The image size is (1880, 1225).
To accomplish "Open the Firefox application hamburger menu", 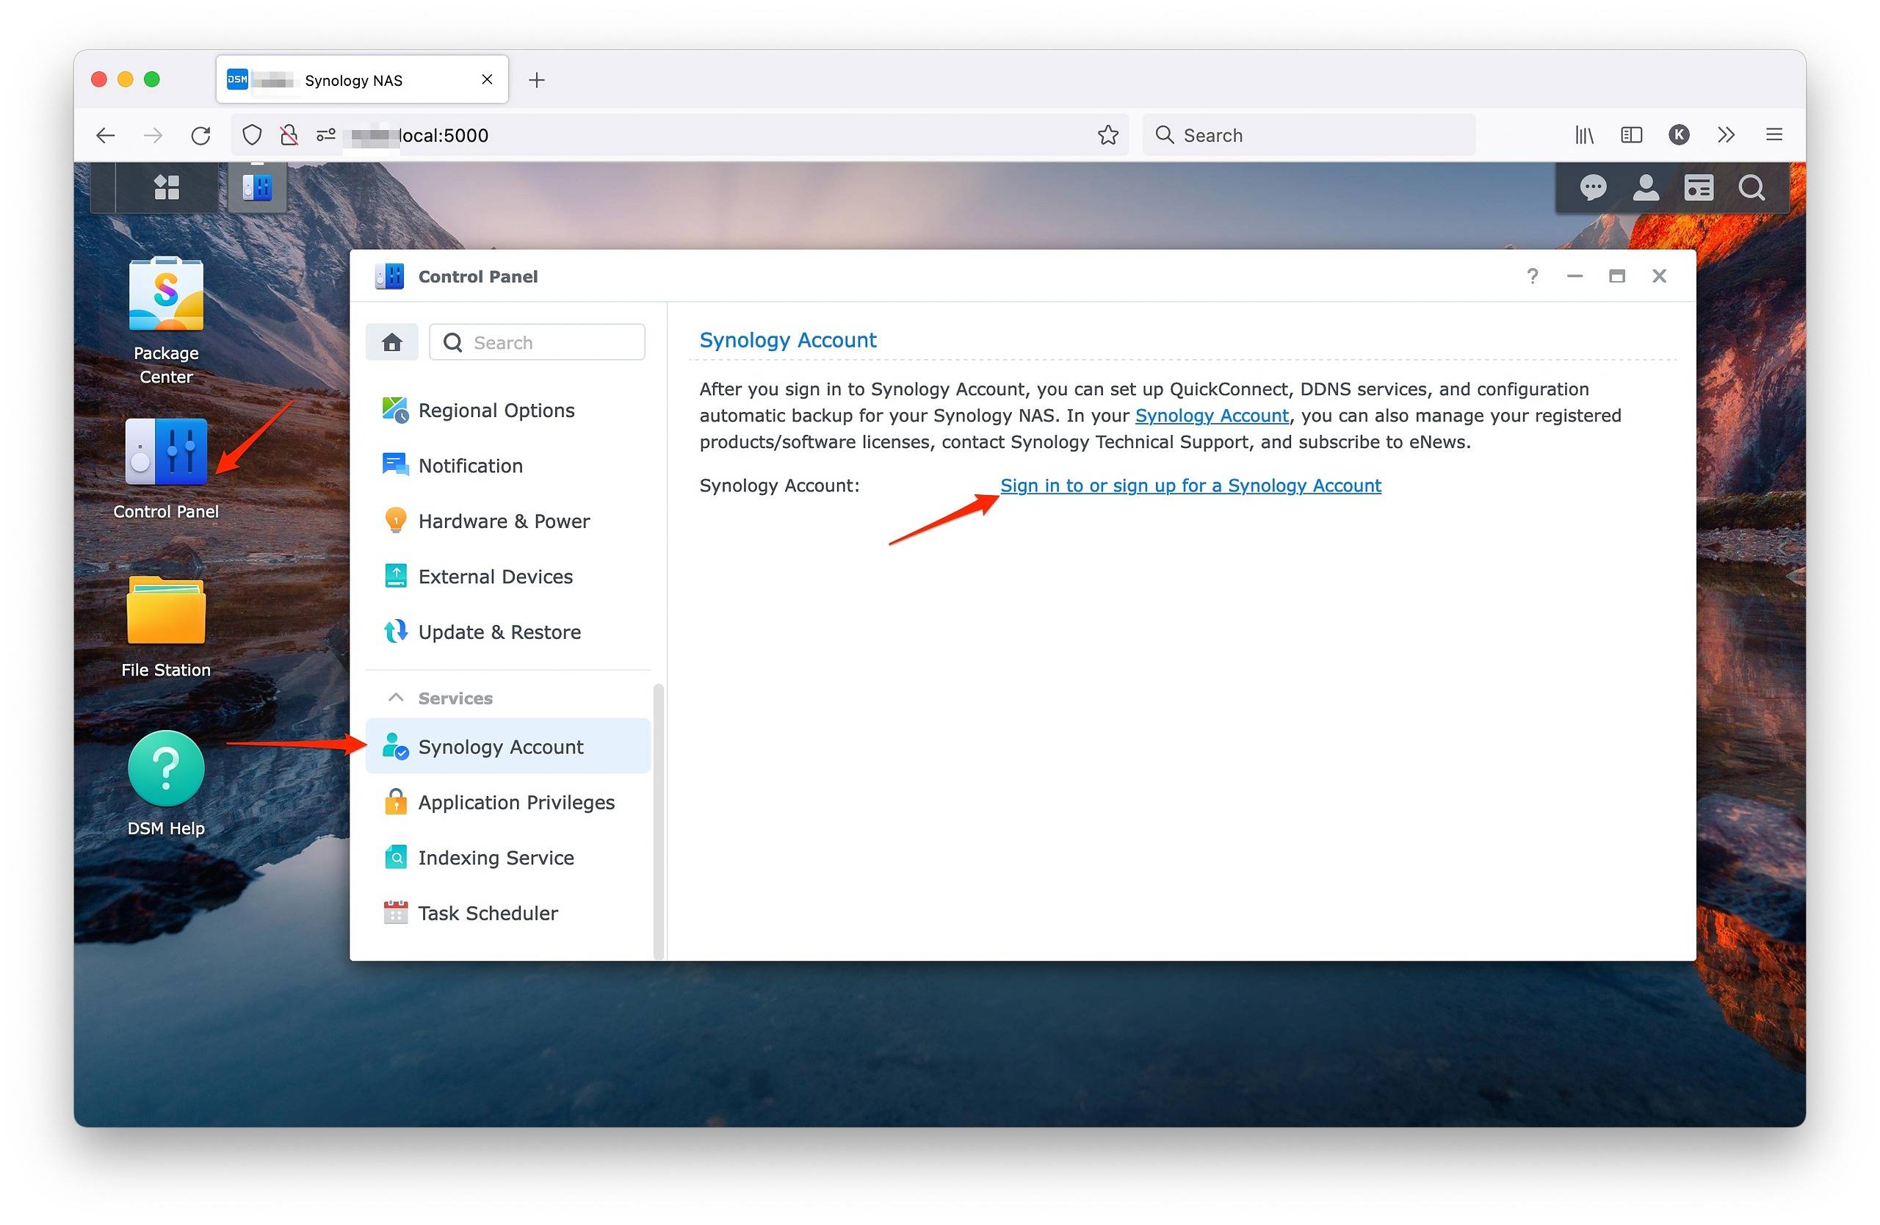I will click(x=1774, y=134).
